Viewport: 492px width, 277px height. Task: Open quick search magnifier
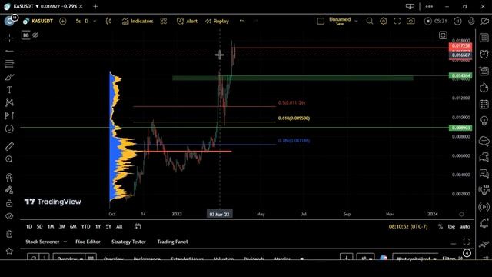370,21
